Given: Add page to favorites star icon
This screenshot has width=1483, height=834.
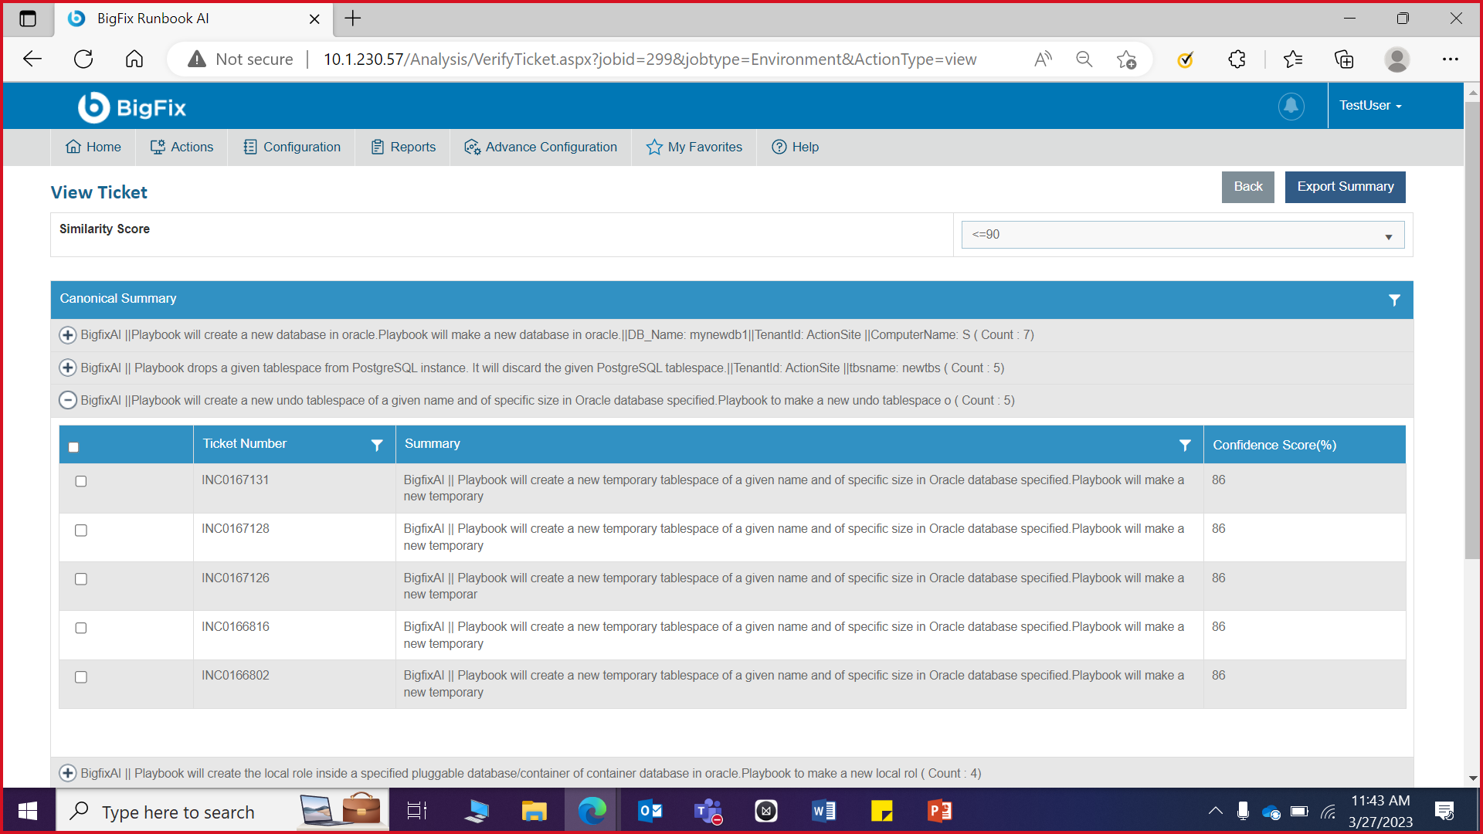Looking at the screenshot, I should click(1126, 59).
